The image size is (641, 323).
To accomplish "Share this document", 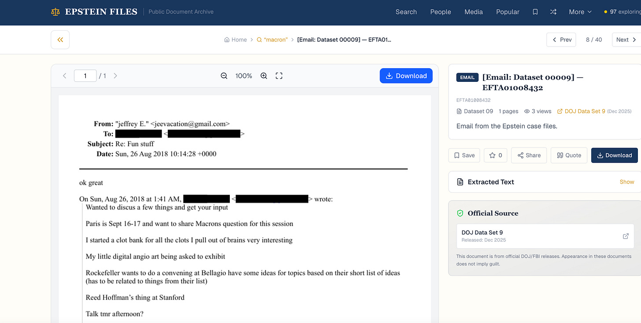I will (x=529, y=155).
